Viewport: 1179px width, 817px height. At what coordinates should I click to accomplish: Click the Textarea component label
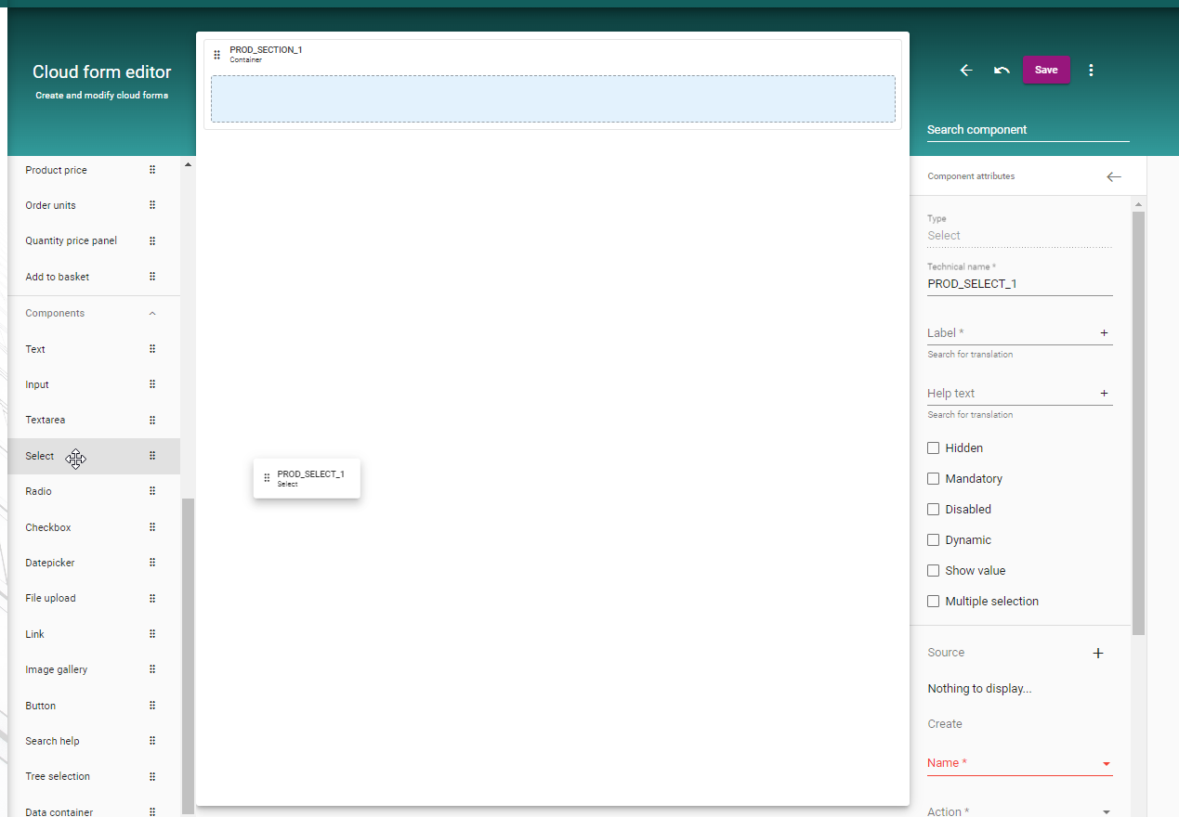tap(46, 420)
